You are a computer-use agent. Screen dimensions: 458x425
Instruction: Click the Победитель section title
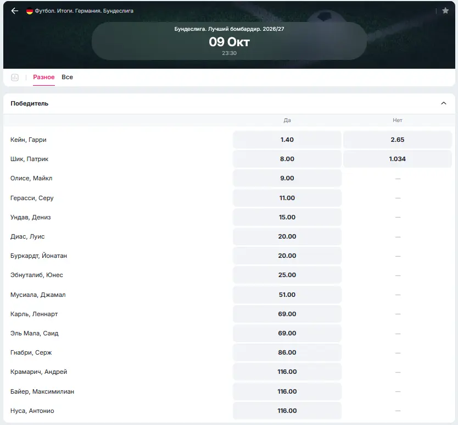pos(30,103)
